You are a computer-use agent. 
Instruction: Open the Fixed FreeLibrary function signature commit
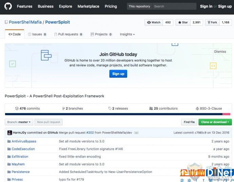91,149
